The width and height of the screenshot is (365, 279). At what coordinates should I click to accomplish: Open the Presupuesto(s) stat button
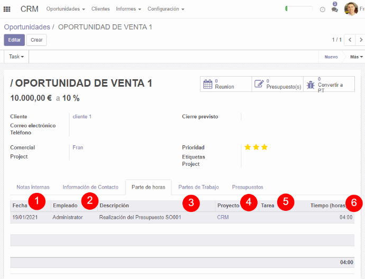pyautogui.click(x=277, y=84)
